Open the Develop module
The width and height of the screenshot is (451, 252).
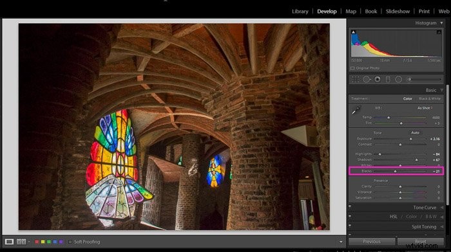(327, 12)
